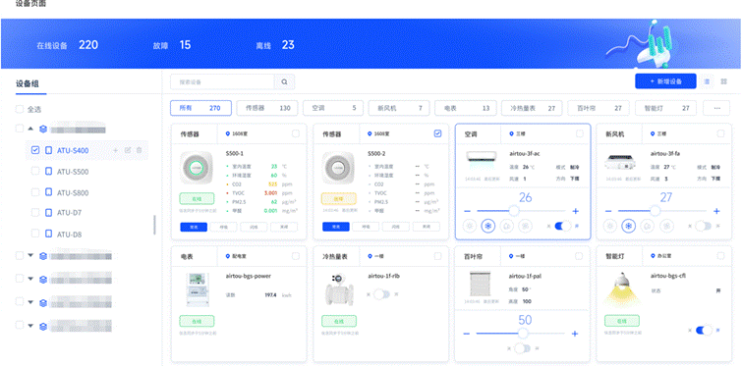This screenshot has height=366, width=742.
Task: Click the device tree vertical scrollbar
Action: (154, 226)
